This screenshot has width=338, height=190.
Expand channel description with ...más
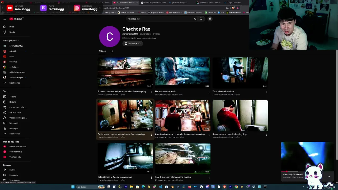point(153,38)
